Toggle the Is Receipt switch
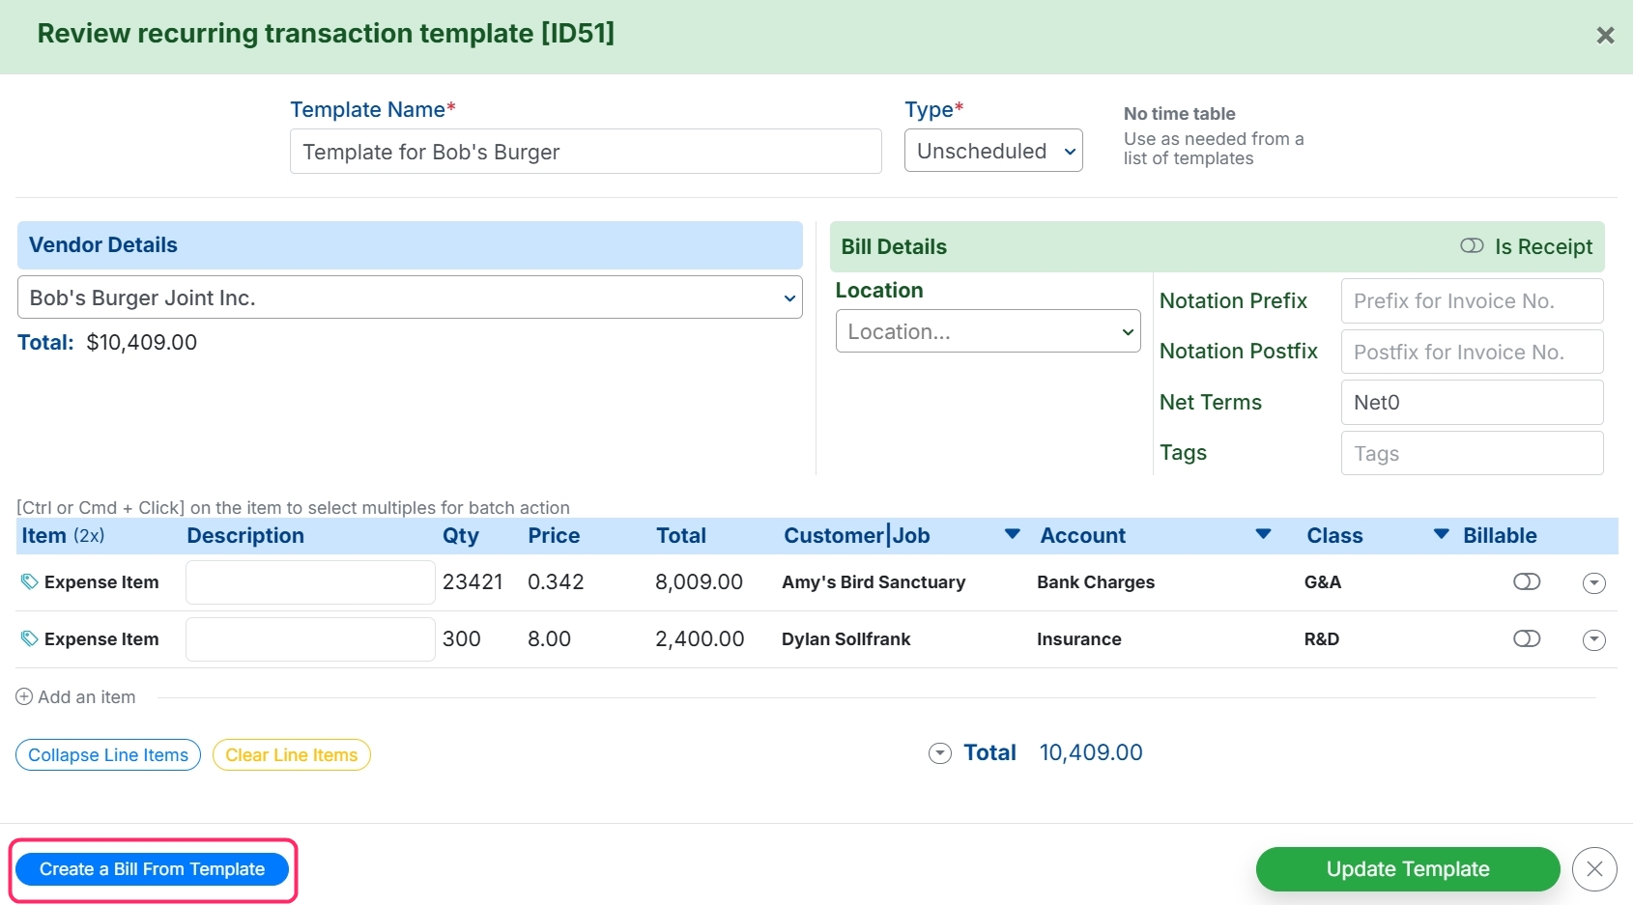The height and width of the screenshot is (905, 1633). [x=1472, y=245]
